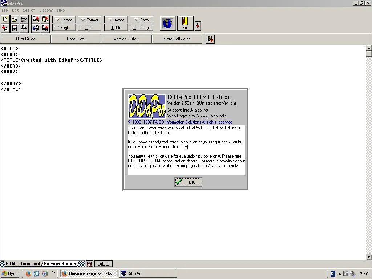The width and height of the screenshot is (372, 279).
Task: Click the scroll up arrow of the editor
Action: point(369,48)
